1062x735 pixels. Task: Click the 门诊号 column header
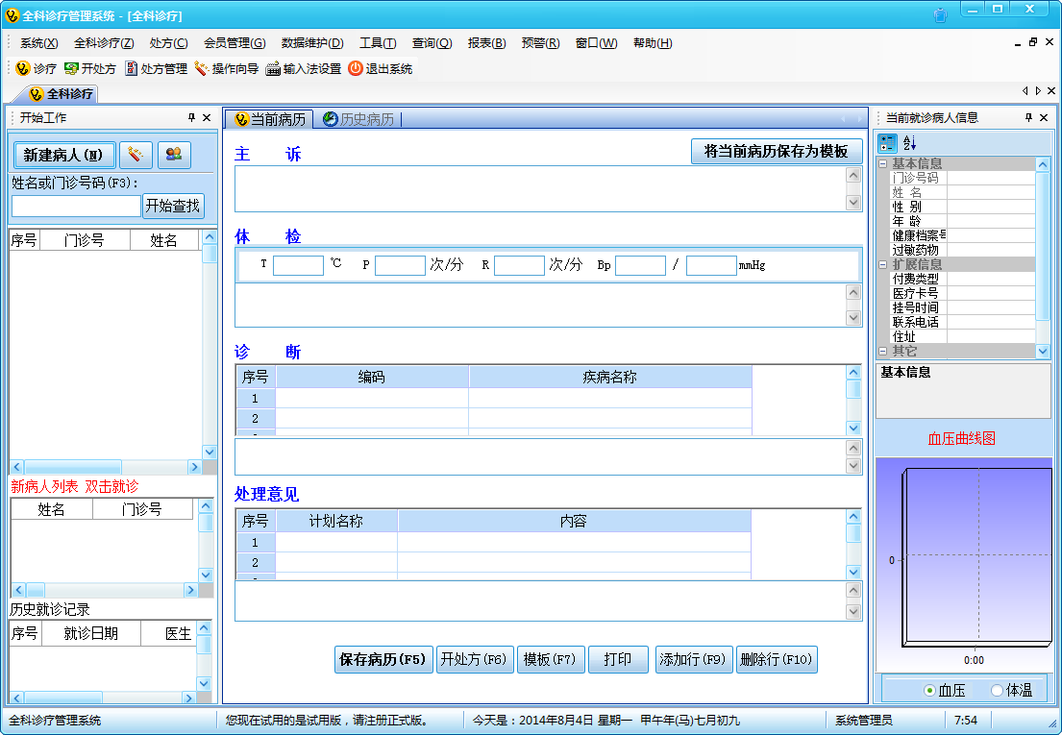click(x=85, y=240)
